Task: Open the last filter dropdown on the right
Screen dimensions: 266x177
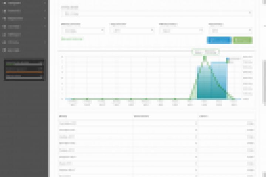Action: (x=231, y=31)
